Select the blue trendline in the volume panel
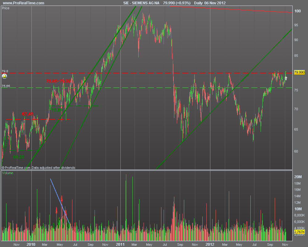 (60, 201)
